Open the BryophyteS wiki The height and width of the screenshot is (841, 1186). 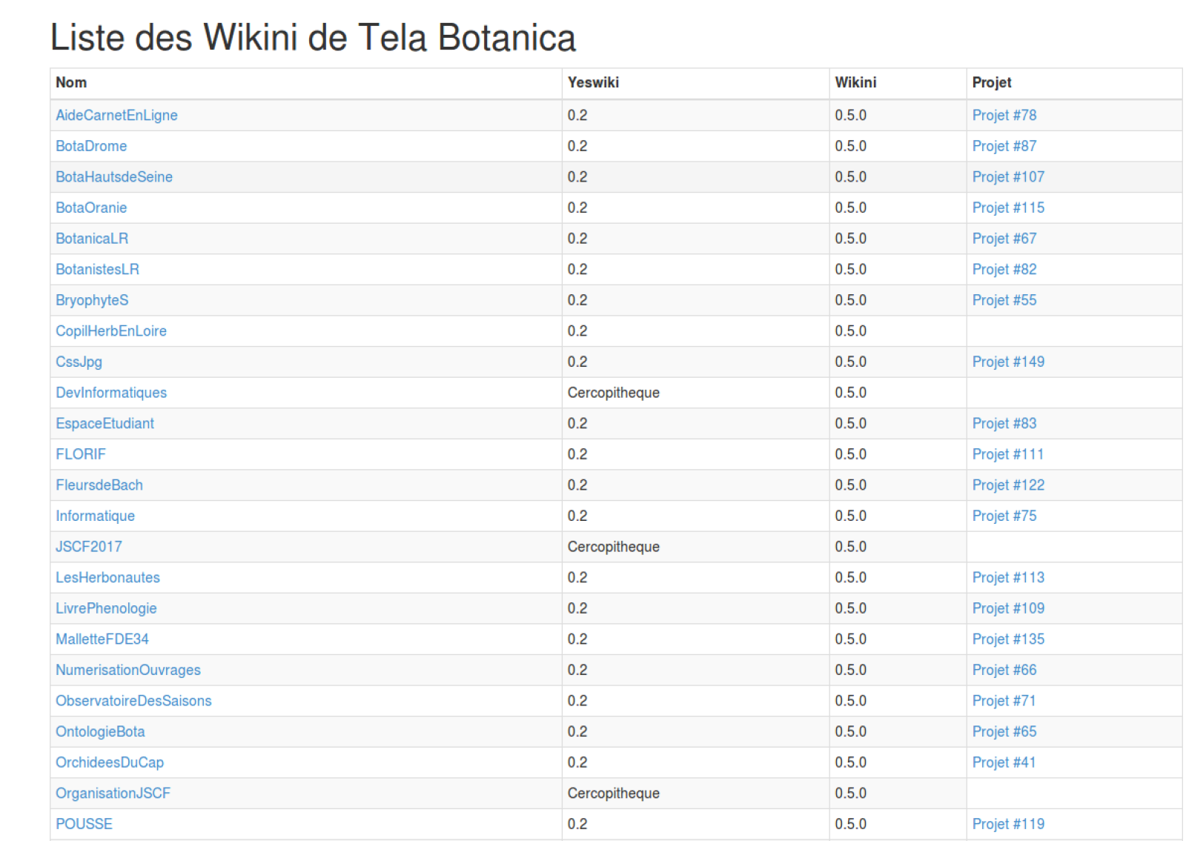point(92,300)
